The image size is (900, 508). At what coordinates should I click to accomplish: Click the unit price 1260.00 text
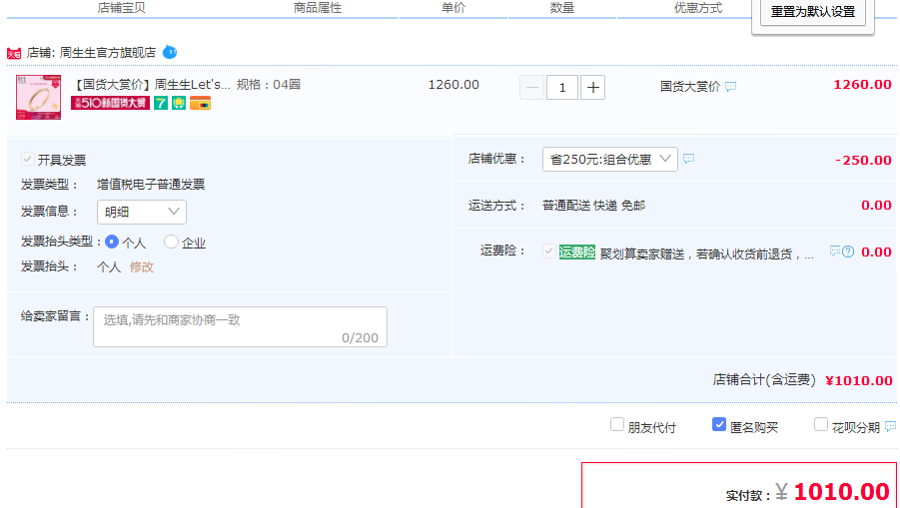click(453, 85)
